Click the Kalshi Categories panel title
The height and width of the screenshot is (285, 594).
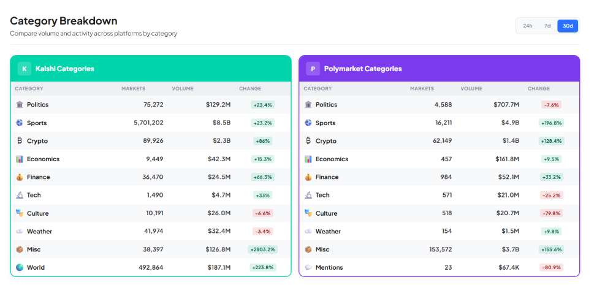[x=65, y=69]
